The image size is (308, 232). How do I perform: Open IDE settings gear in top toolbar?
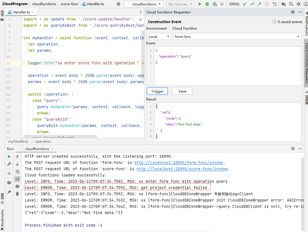coord(299,4)
